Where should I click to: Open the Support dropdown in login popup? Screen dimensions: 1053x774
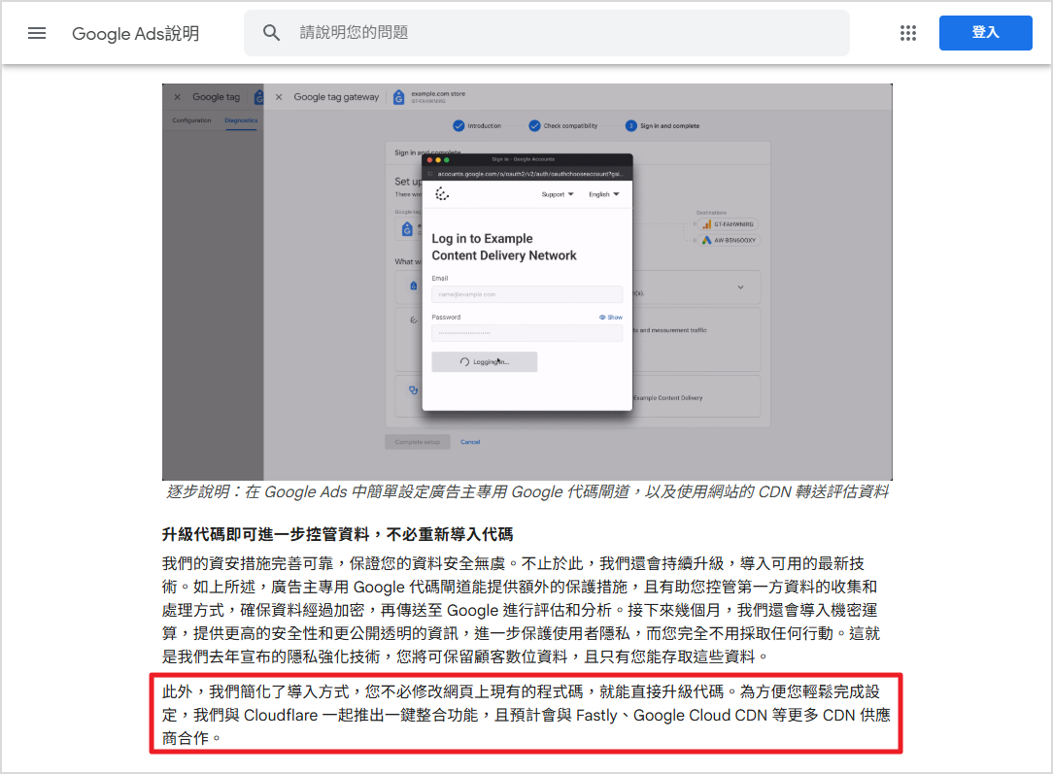558,194
